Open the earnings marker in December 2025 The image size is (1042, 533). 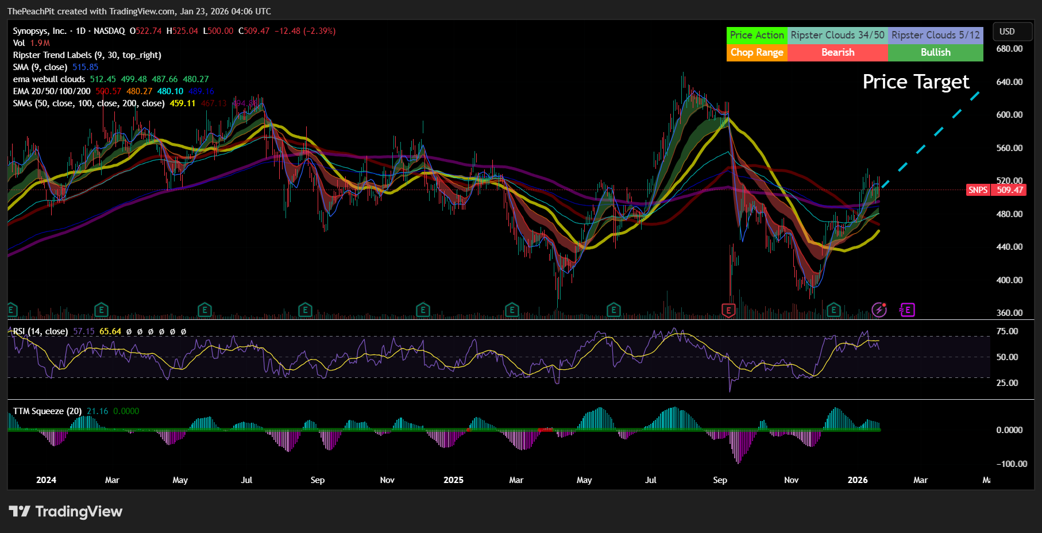tap(833, 310)
